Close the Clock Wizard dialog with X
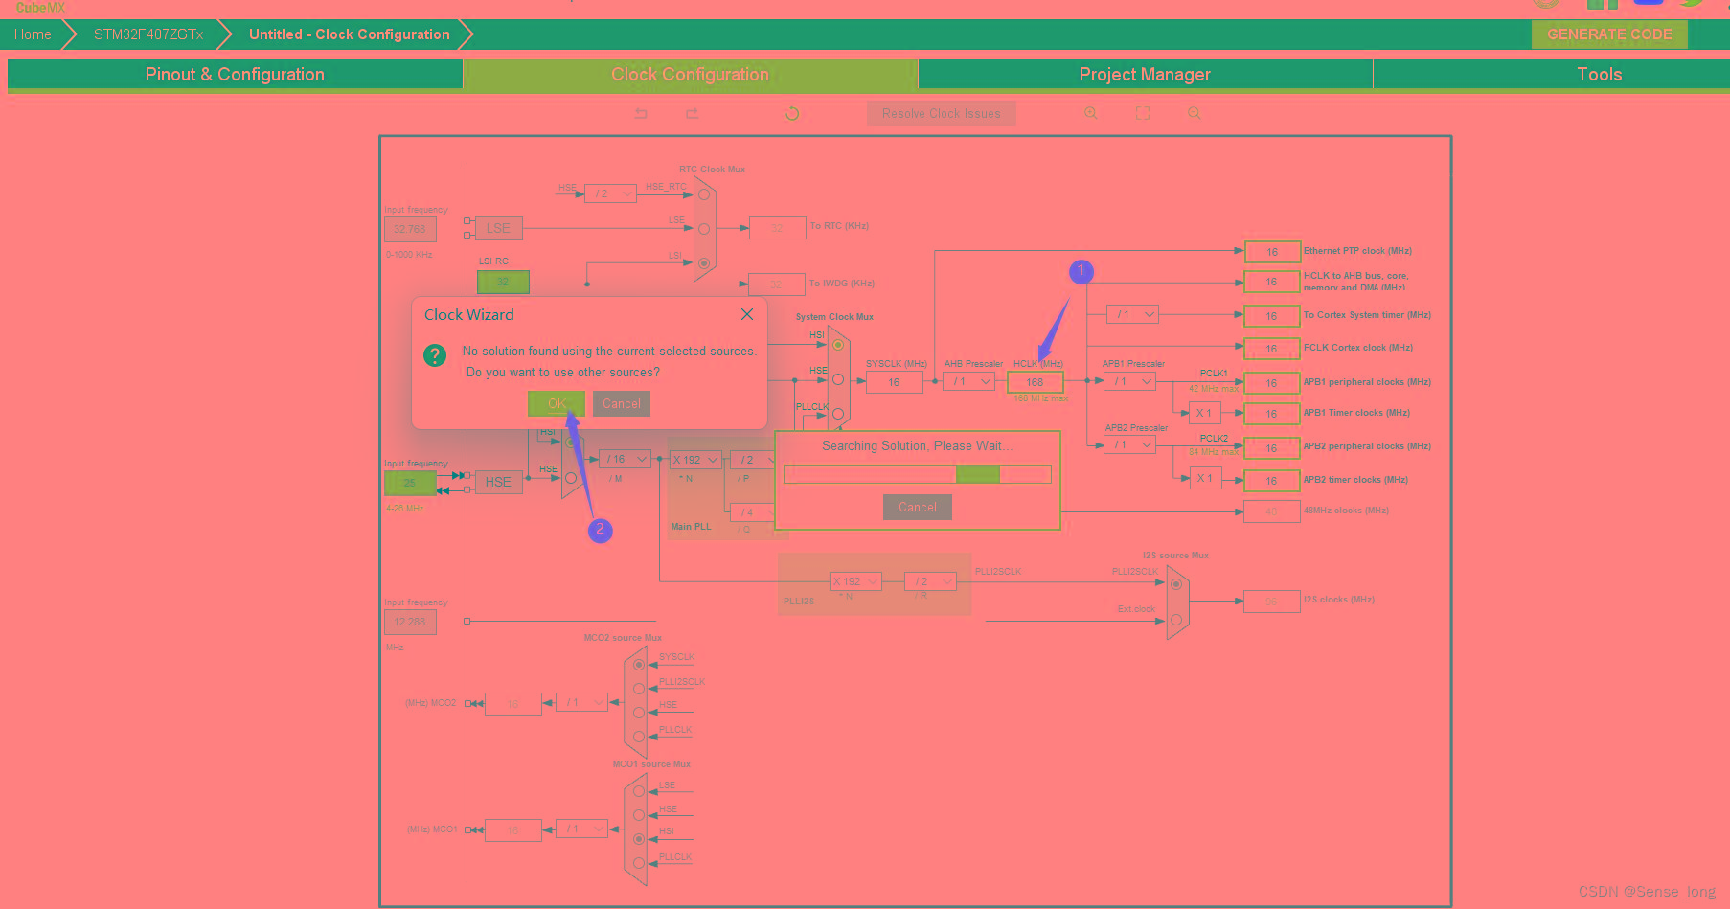 (x=747, y=314)
